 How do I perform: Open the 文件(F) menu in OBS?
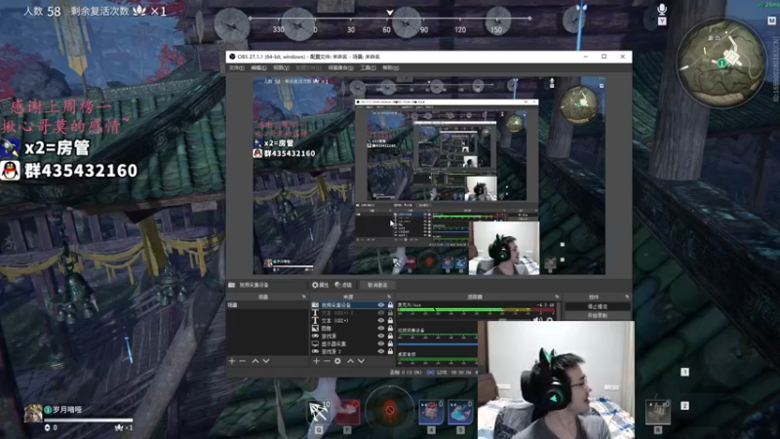[237, 67]
